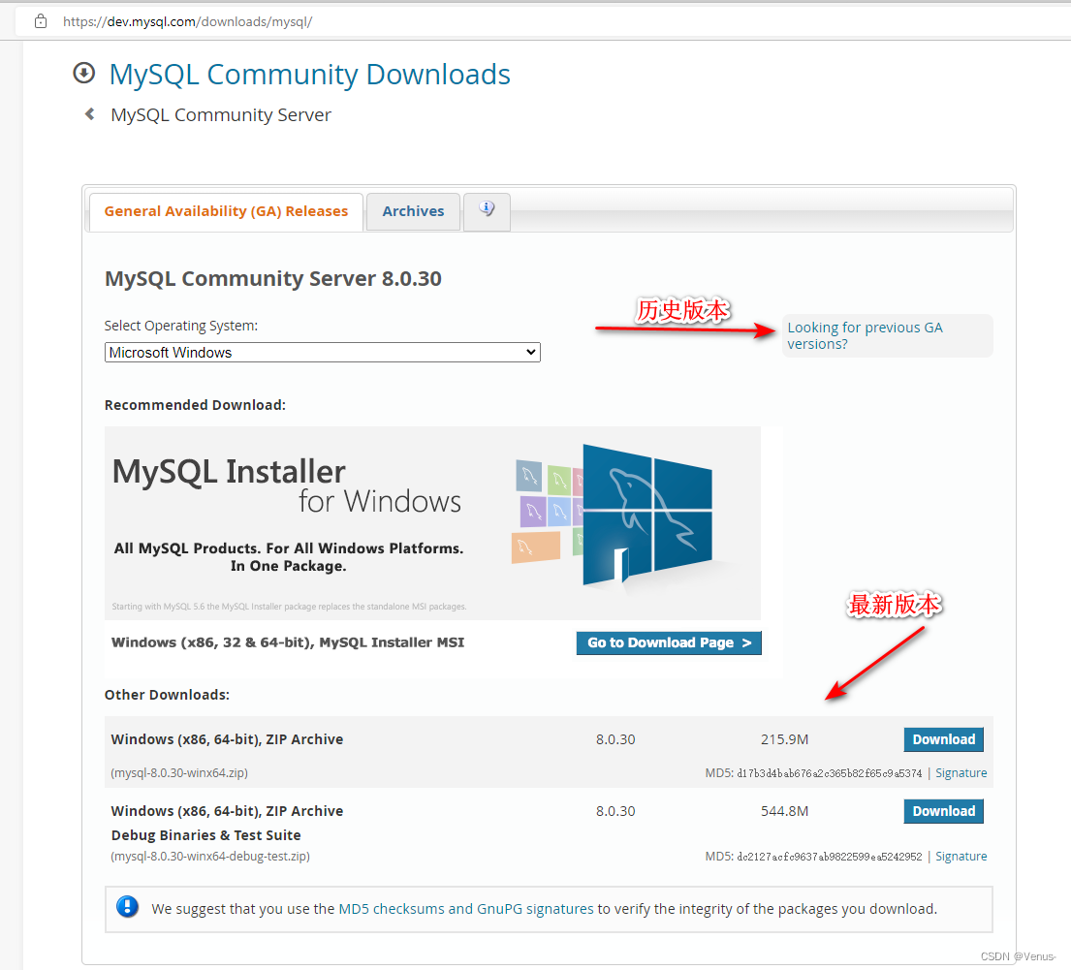Click the 544.8M file size text
The width and height of the screenshot is (1071, 970).
click(784, 811)
